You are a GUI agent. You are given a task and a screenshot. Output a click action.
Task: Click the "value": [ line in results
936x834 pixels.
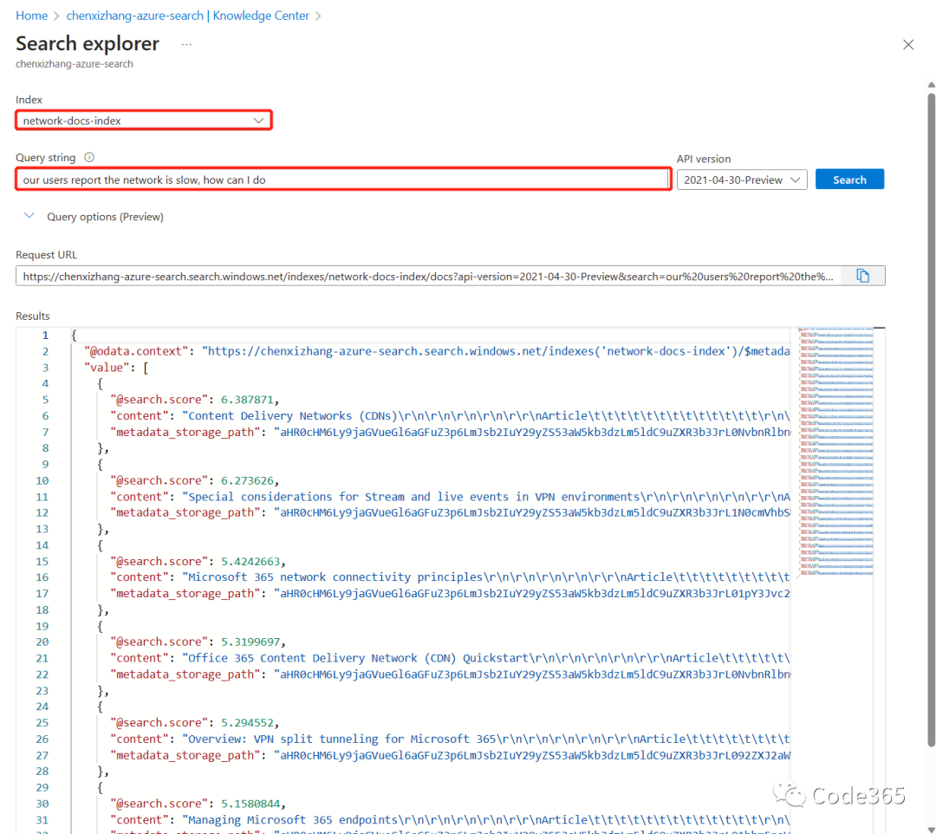[116, 368]
